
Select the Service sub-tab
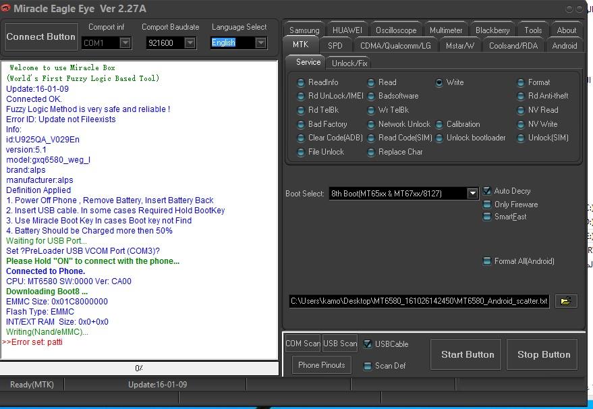[308, 62]
